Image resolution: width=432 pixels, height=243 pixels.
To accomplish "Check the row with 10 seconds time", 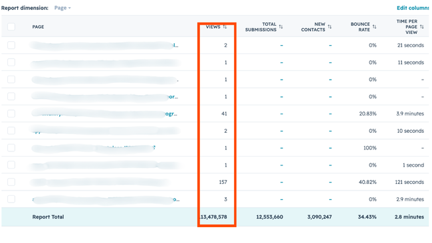I will click(x=11, y=131).
